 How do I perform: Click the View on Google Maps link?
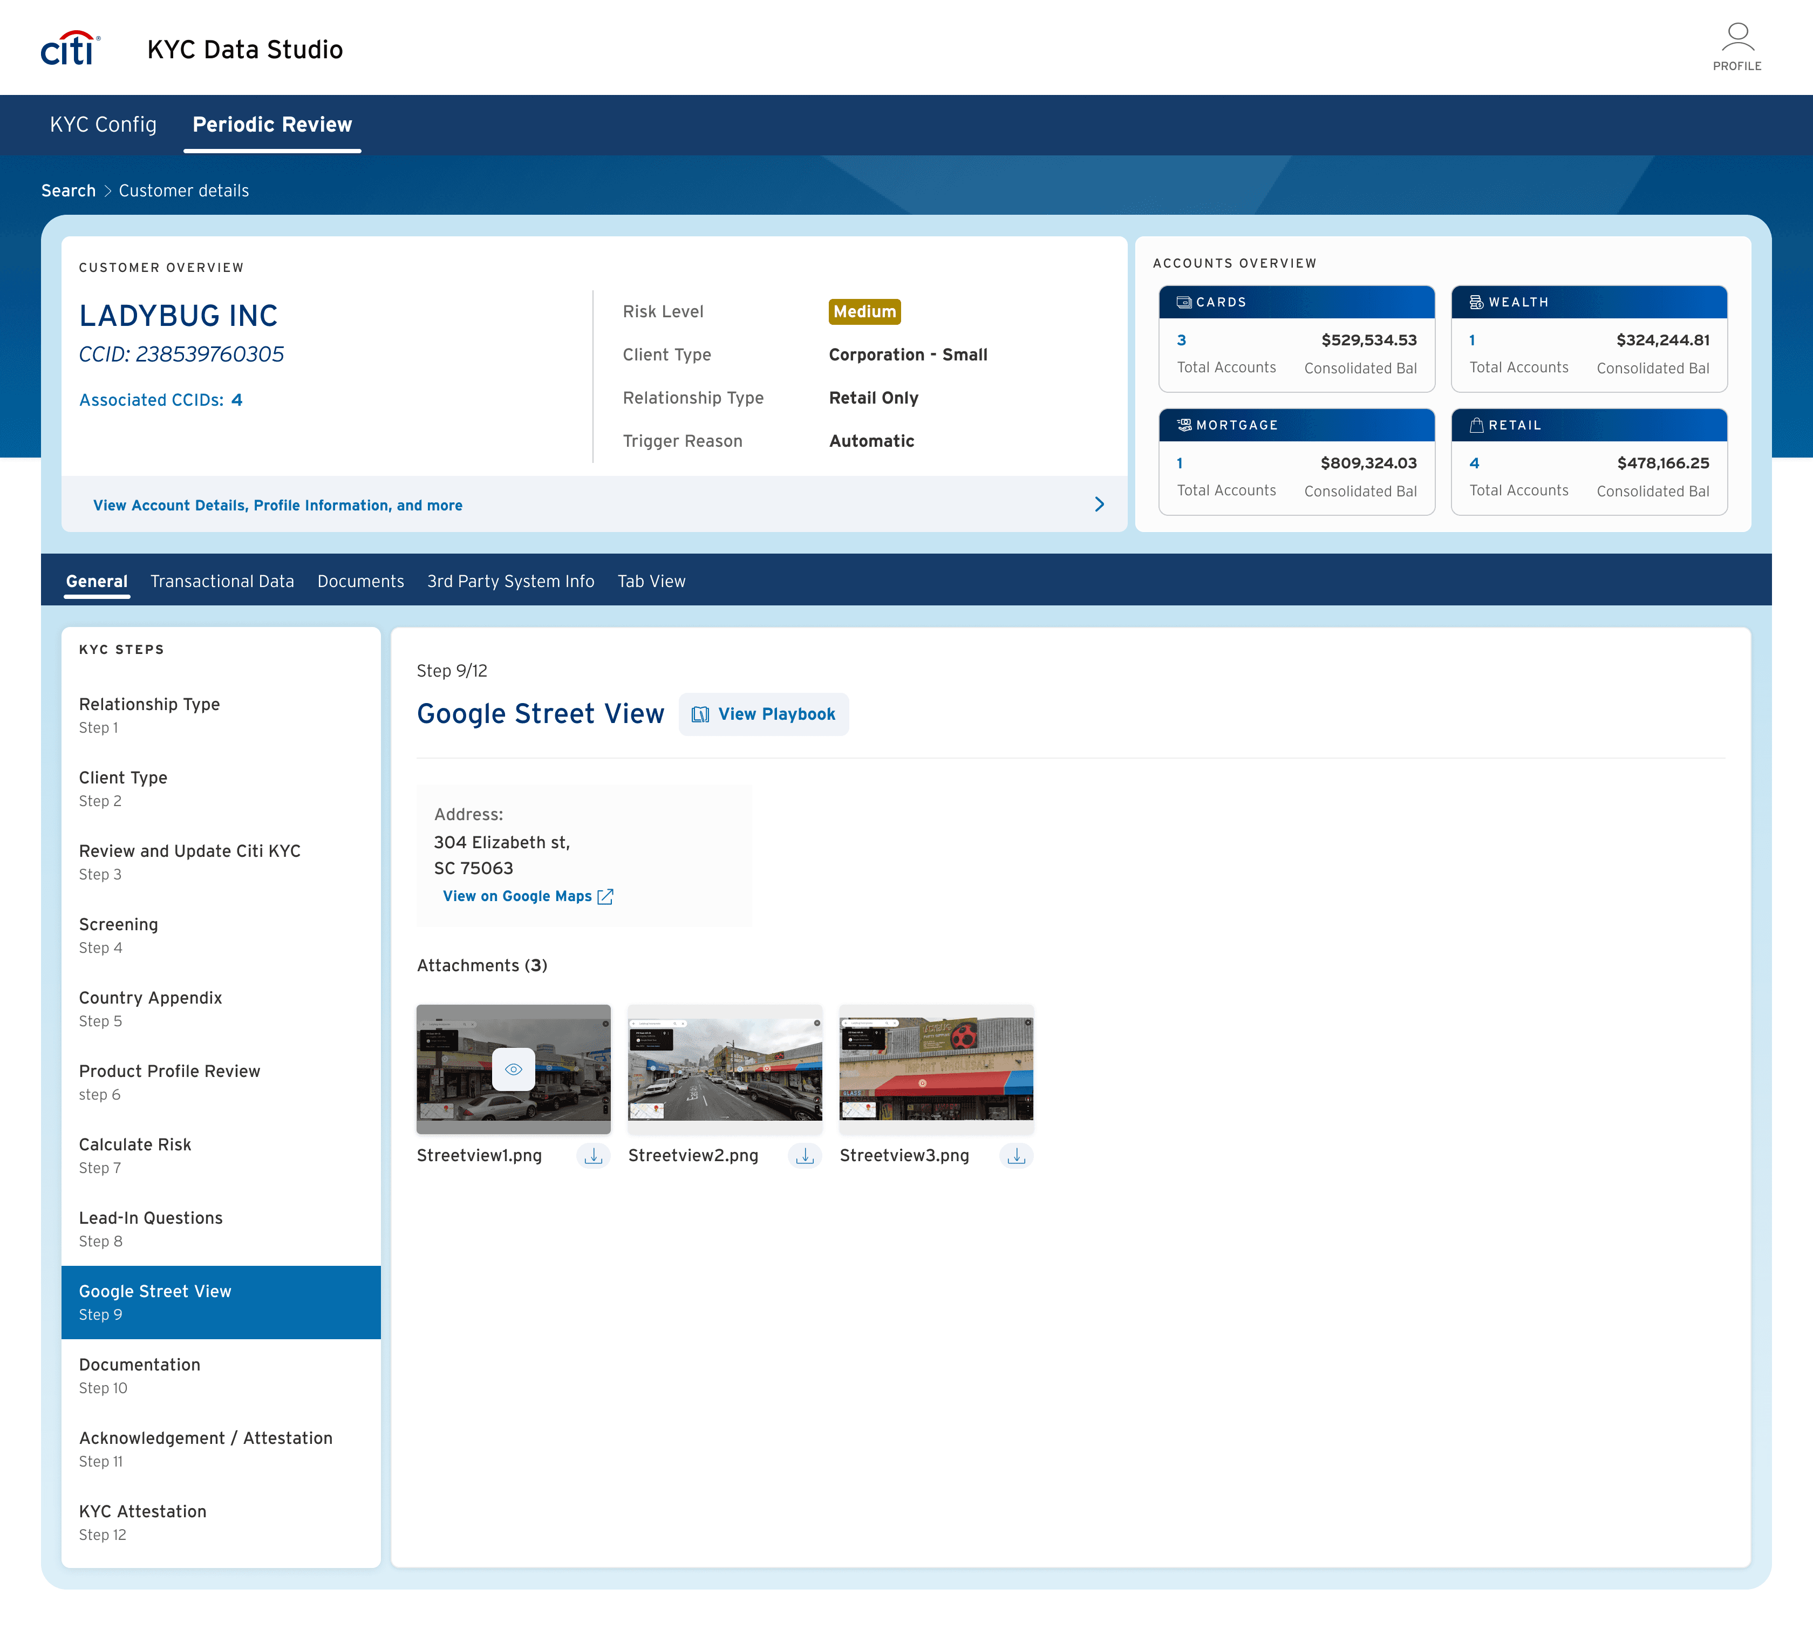[517, 896]
